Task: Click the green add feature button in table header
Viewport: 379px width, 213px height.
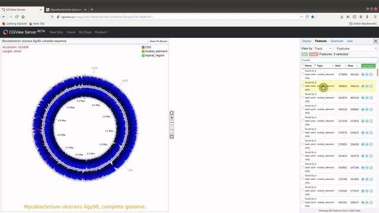Action: [x=368, y=66]
